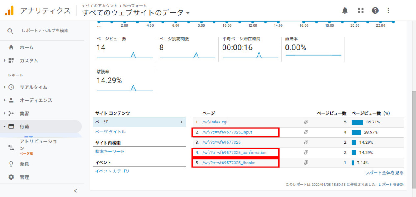Select ページ タイトル under site content
This screenshot has height=197, width=416.
point(110,132)
